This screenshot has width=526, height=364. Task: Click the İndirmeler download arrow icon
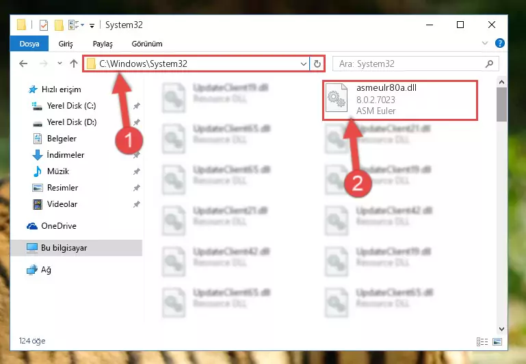[37, 155]
